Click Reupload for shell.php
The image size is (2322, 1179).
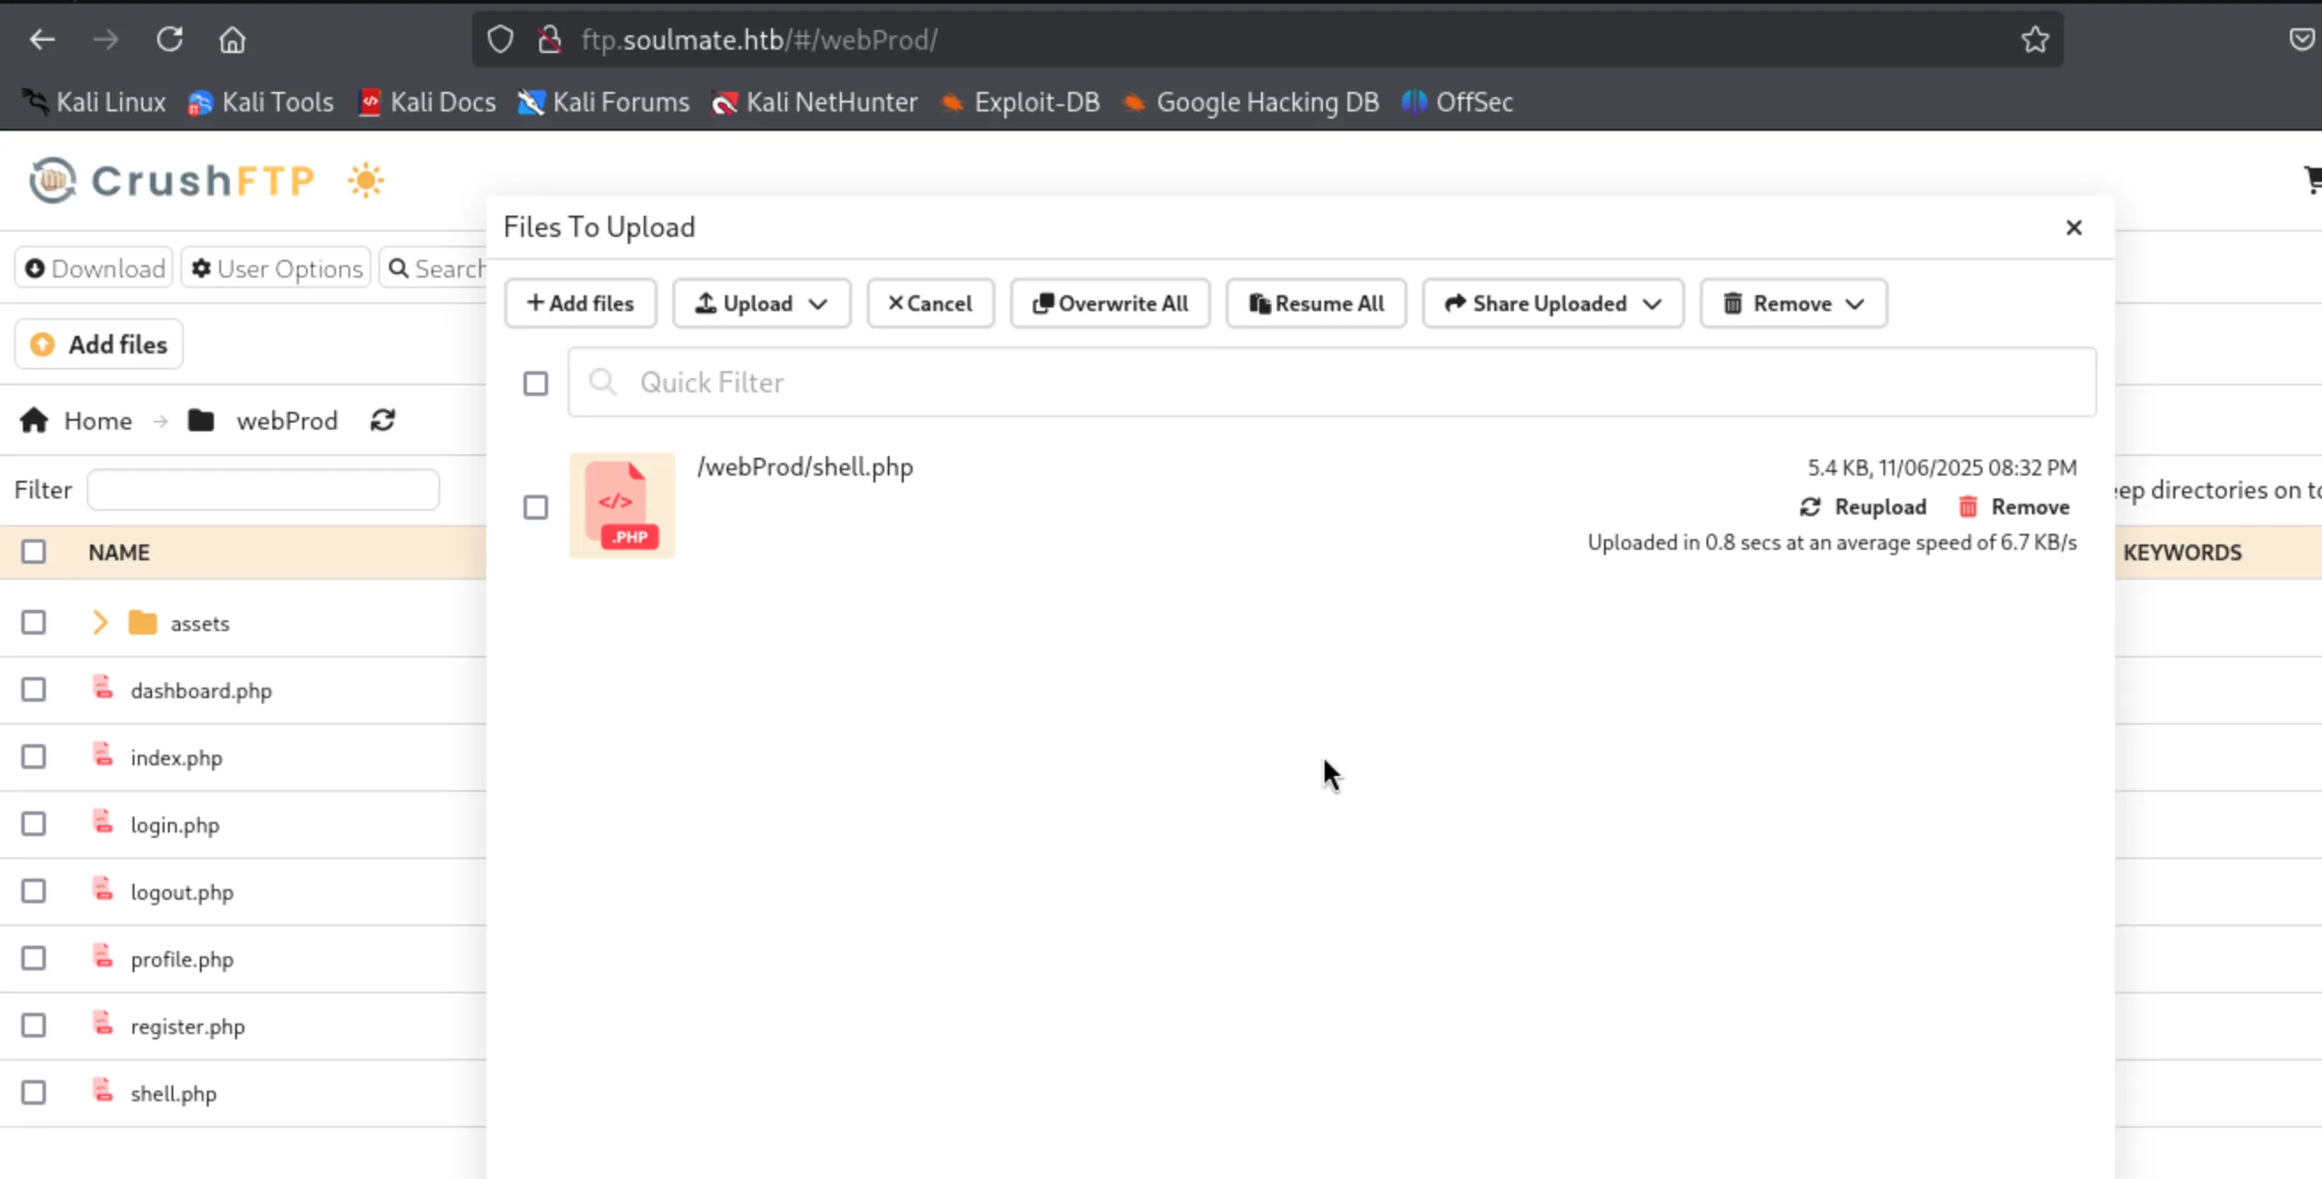tap(1863, 507)
